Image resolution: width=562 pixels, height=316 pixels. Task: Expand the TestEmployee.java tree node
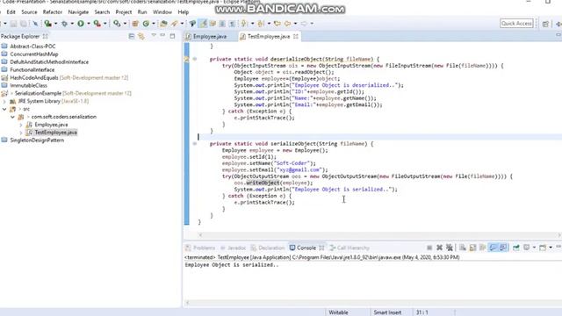click(x=20, y=133)
